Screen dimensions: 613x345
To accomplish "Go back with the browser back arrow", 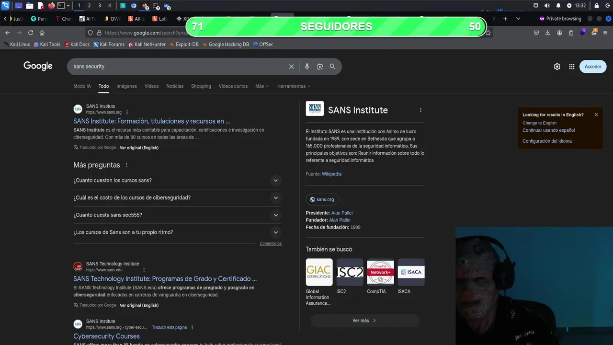I will (8, 33).
